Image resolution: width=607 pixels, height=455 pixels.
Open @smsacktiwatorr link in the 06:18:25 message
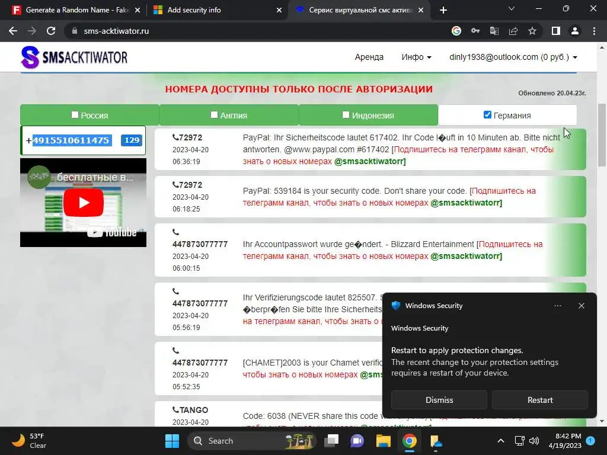tap(466, 203)
